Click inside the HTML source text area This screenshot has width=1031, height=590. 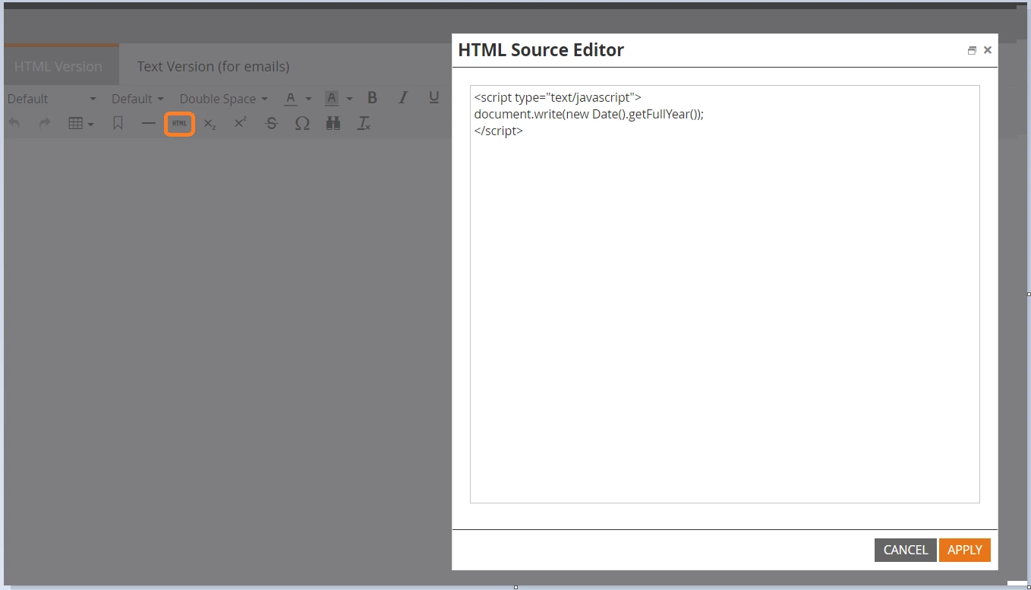point(725,294)
